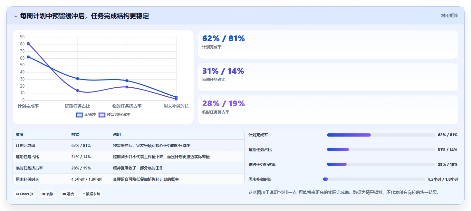Click the 延期任务占比 point at 31 on chart
The width and height of the screenshot is (471, 211).
tap(78, 79)
